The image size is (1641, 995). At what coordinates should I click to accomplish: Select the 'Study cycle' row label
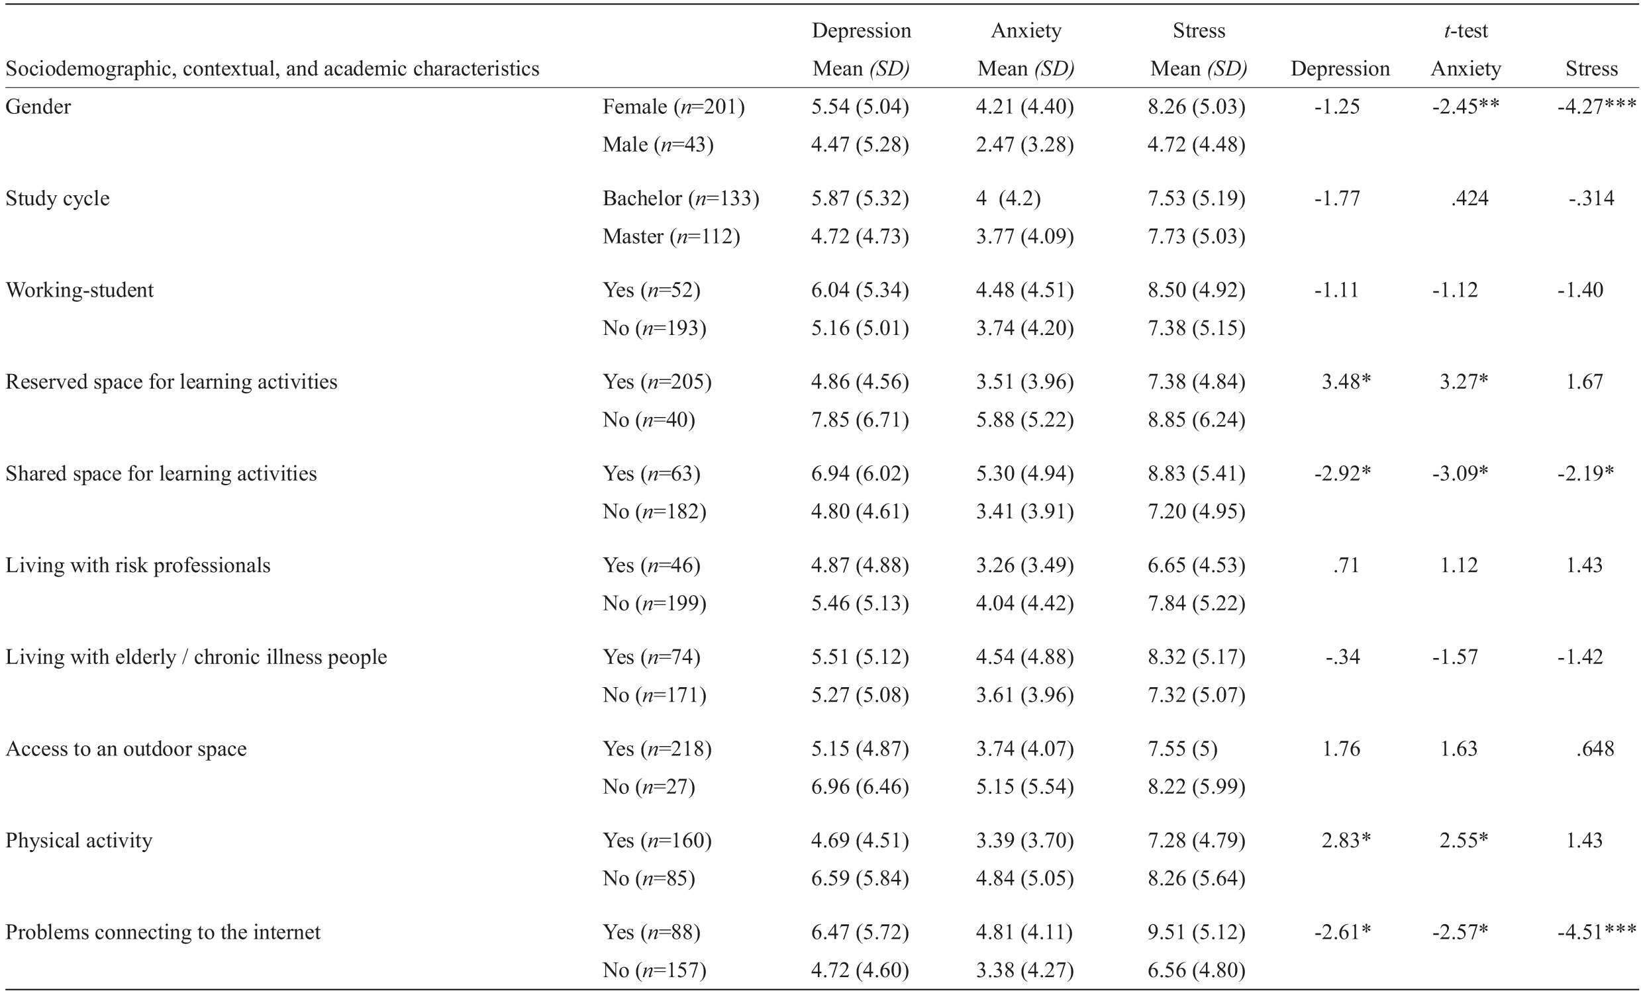point(57,199)
